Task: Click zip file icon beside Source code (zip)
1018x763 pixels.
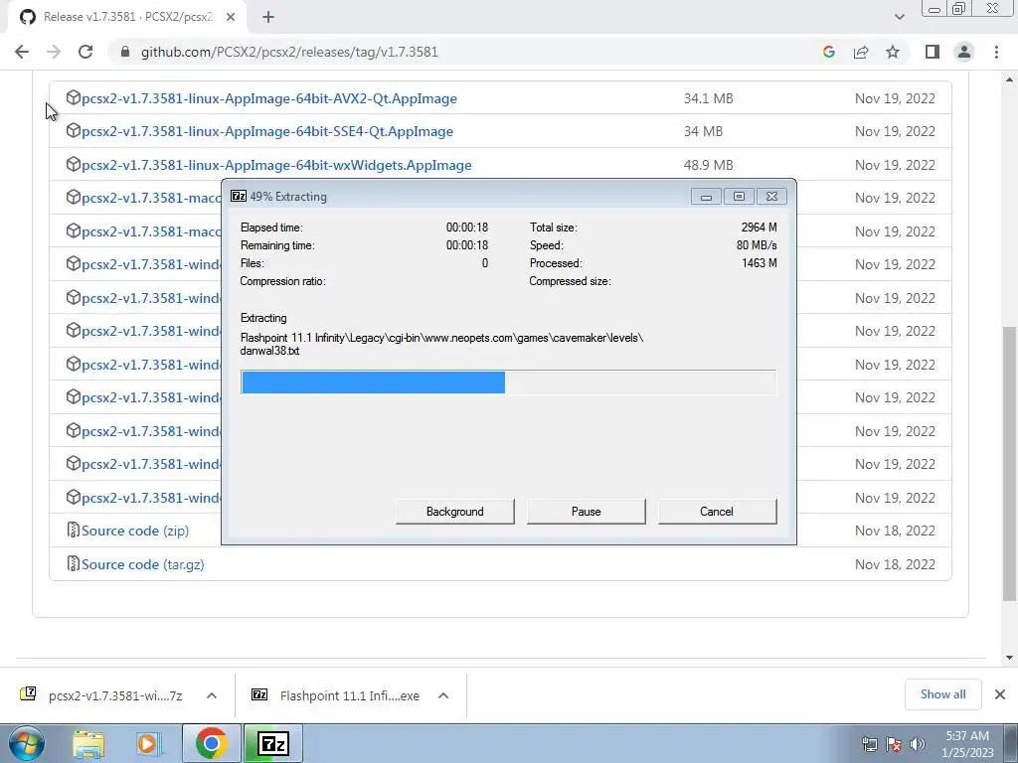Action: click(73, 531)
